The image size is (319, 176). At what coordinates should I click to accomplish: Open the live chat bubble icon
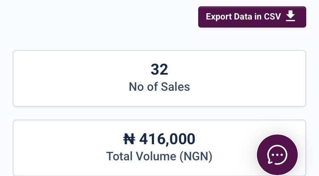click(277, 155)
